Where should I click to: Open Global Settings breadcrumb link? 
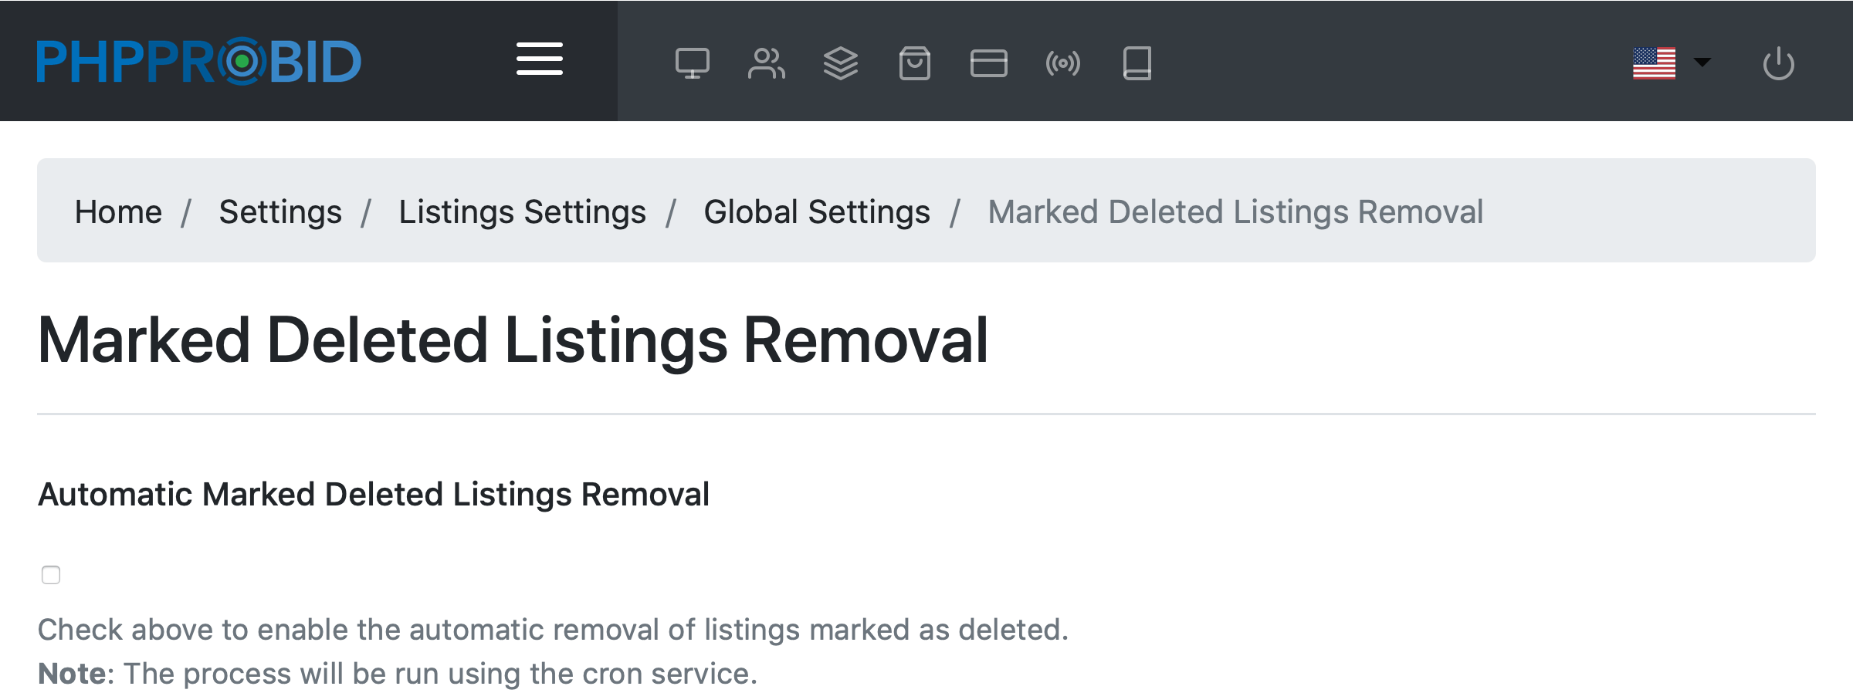817,211
